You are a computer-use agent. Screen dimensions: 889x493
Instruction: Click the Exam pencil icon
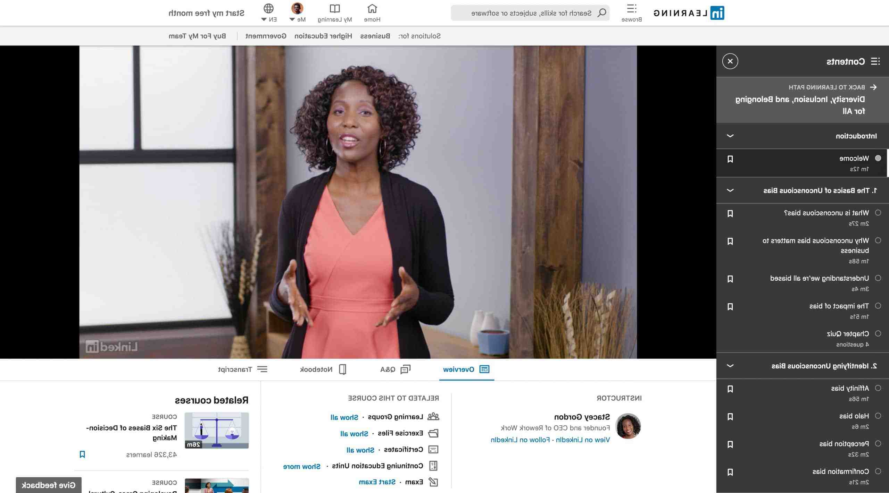coord(433,482)
